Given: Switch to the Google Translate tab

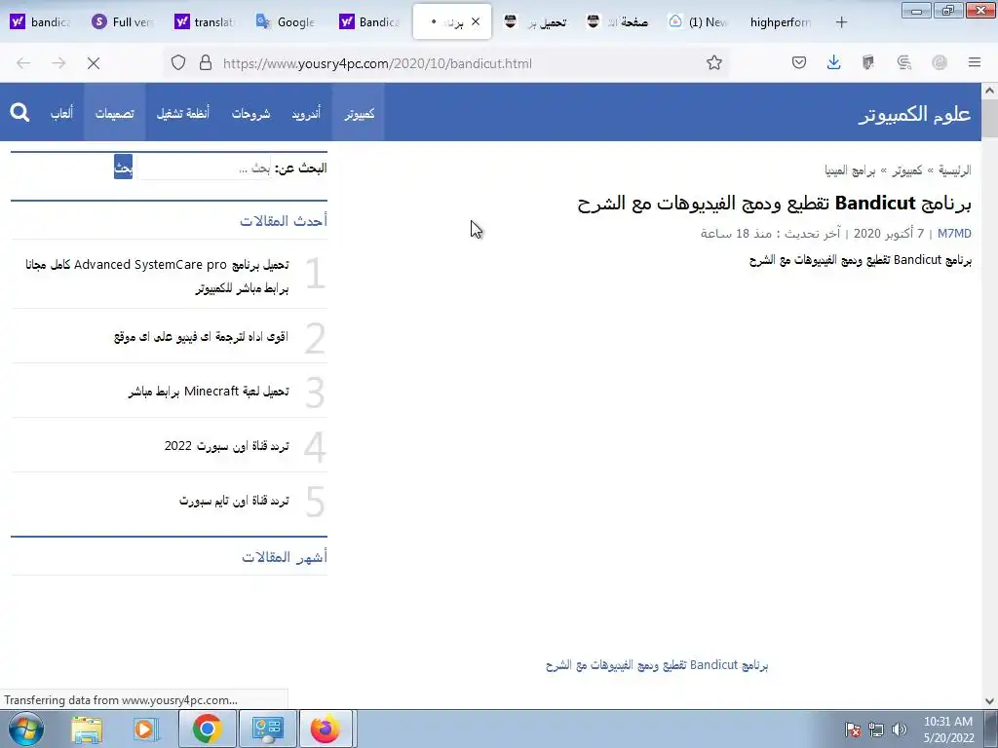Looking at the screenshot, I should point(288,22).
